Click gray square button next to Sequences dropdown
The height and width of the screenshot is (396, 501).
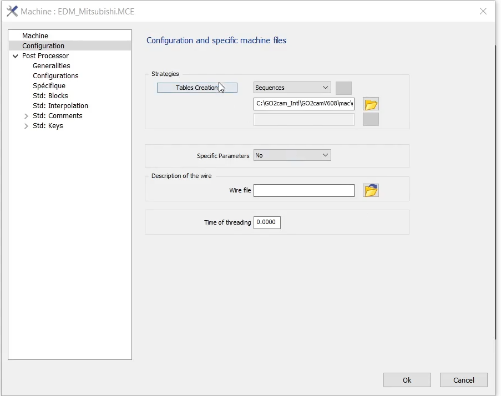[343, 88]
